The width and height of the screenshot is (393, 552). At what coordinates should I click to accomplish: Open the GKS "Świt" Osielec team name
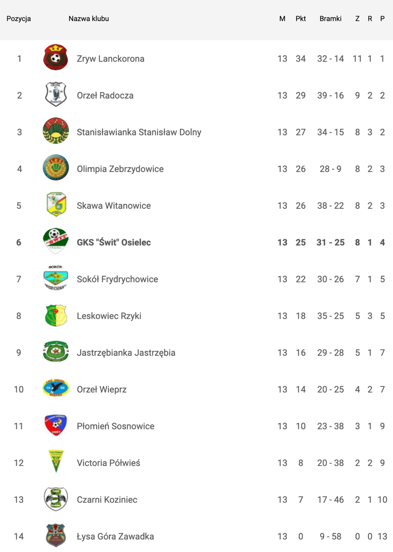tap(114, 242)
